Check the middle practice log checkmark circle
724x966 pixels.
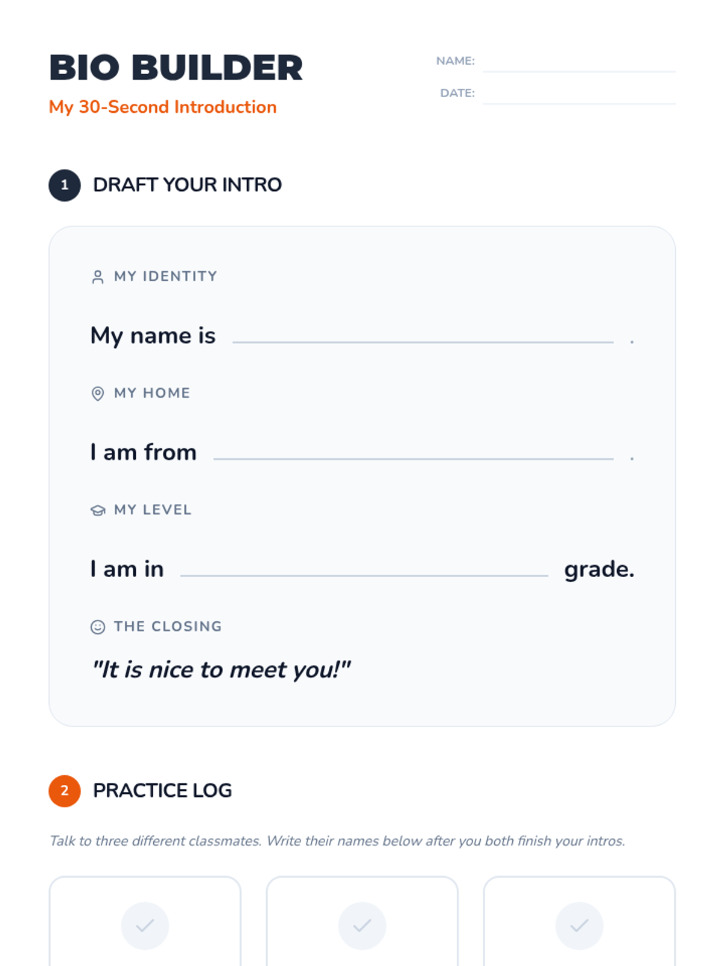362,926
